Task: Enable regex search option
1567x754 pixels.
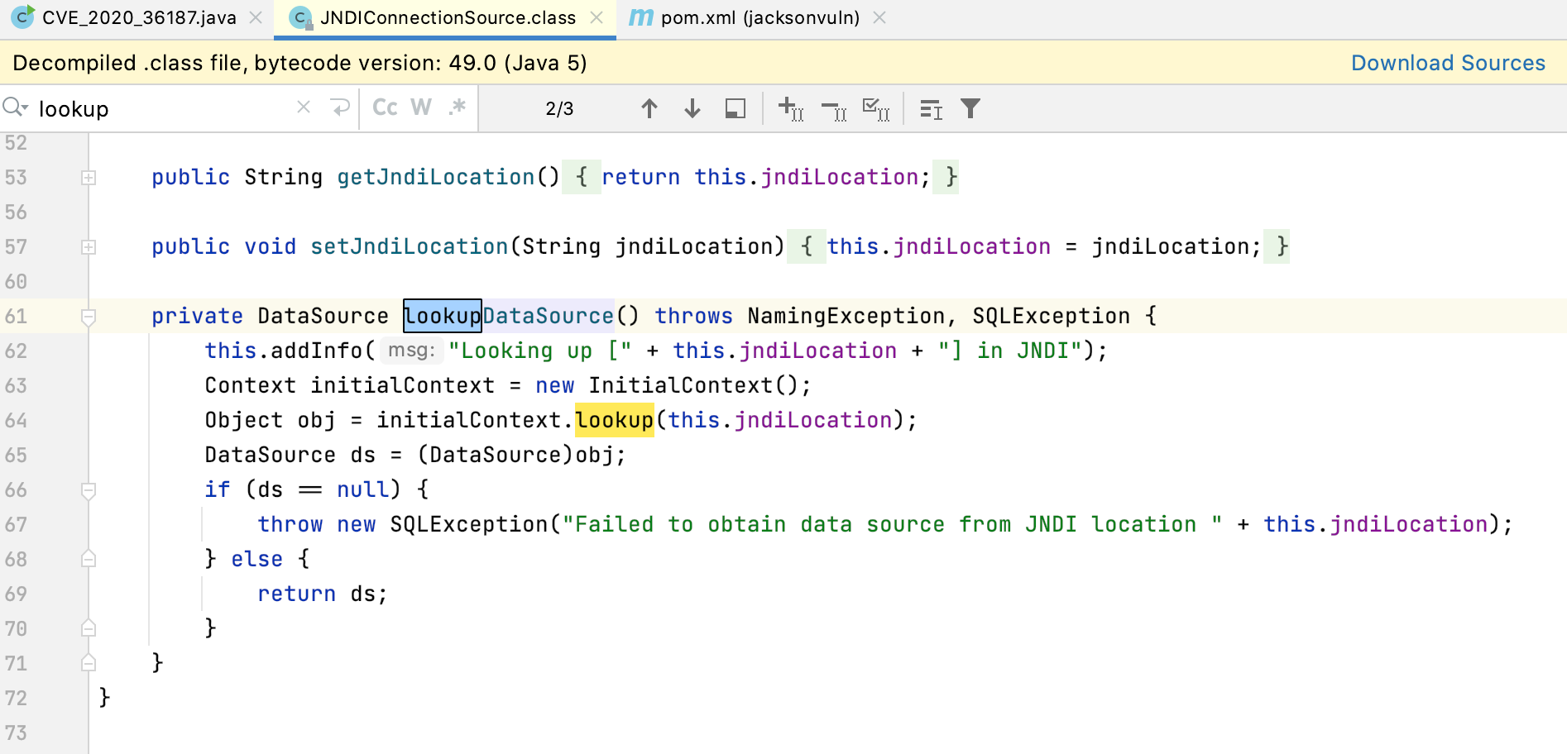Action: 458,107
